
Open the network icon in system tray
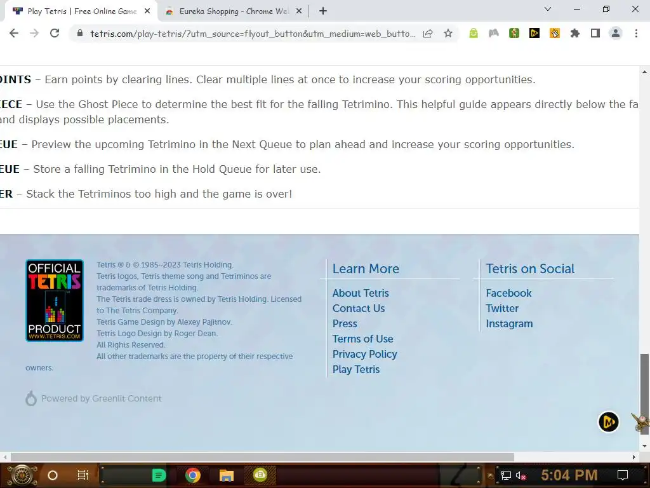[505, 475]
